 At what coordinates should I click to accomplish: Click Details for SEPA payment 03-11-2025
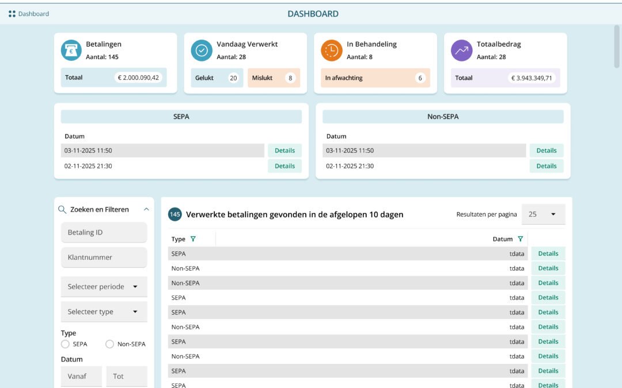tap(285, 150)
